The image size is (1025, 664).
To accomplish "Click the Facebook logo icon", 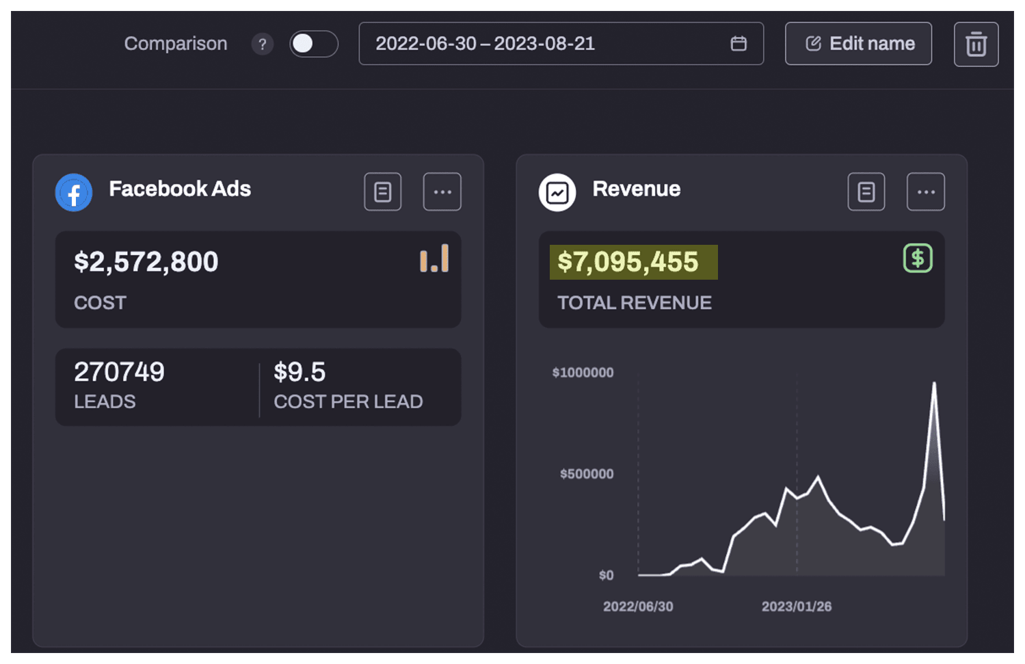I will 74,193.
